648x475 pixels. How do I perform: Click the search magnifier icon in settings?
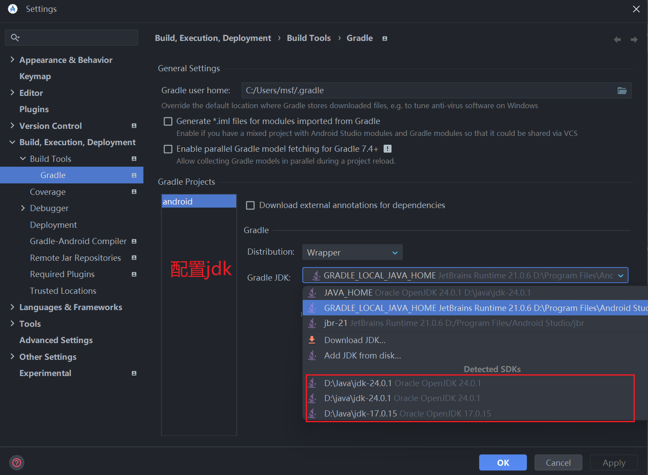click(15, 37)
